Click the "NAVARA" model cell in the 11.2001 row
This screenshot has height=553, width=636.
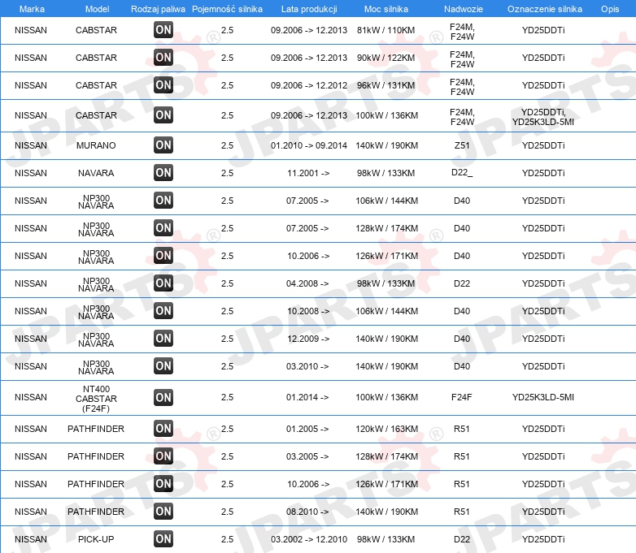point(96,173)
